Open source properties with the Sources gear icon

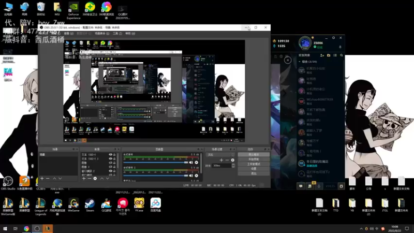tap(95, 179)
